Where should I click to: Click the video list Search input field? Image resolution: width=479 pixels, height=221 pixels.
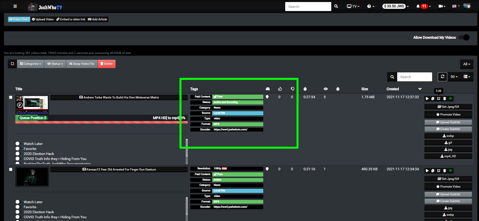415,77
